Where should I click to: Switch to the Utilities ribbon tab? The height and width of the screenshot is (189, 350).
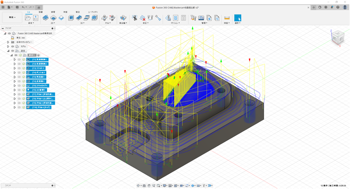pos(93,12)
